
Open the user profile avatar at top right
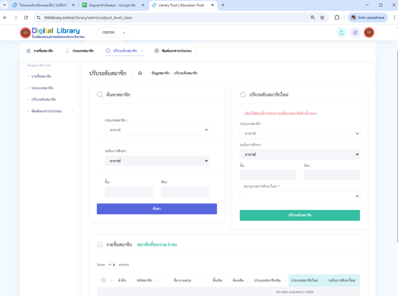(369, 33)
